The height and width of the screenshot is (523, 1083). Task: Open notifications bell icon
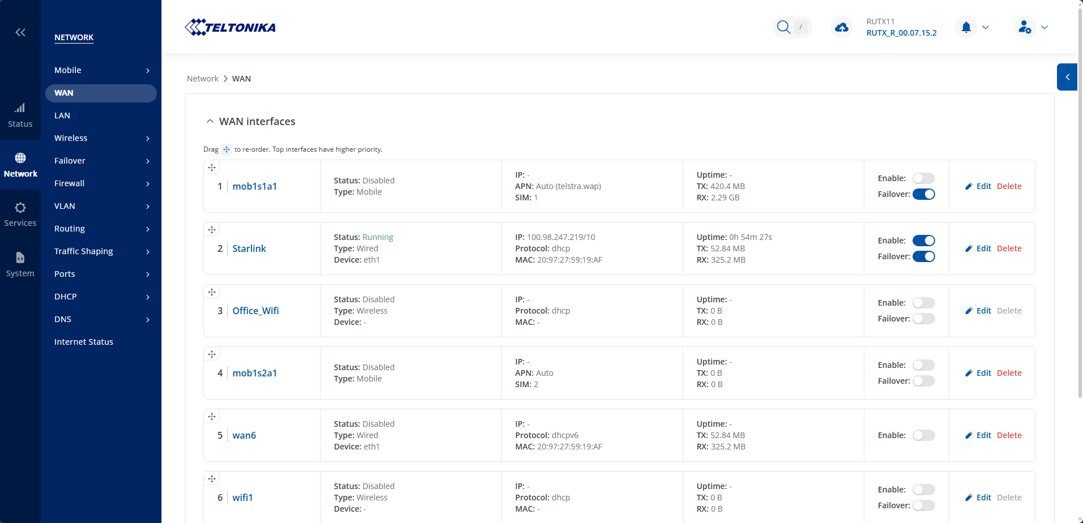[x=966, y=27]
